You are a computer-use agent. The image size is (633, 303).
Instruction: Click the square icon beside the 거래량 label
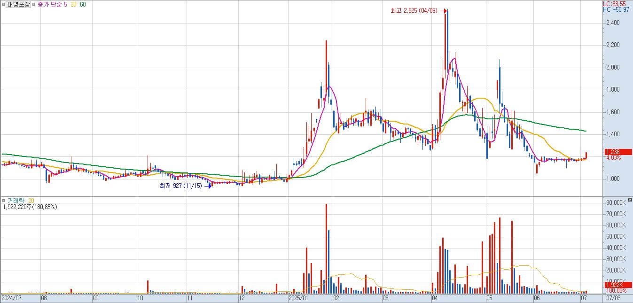(3, 200)
